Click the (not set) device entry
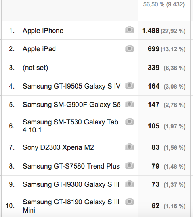This screenshot has height=217, width=193. [x=35, y=68]
